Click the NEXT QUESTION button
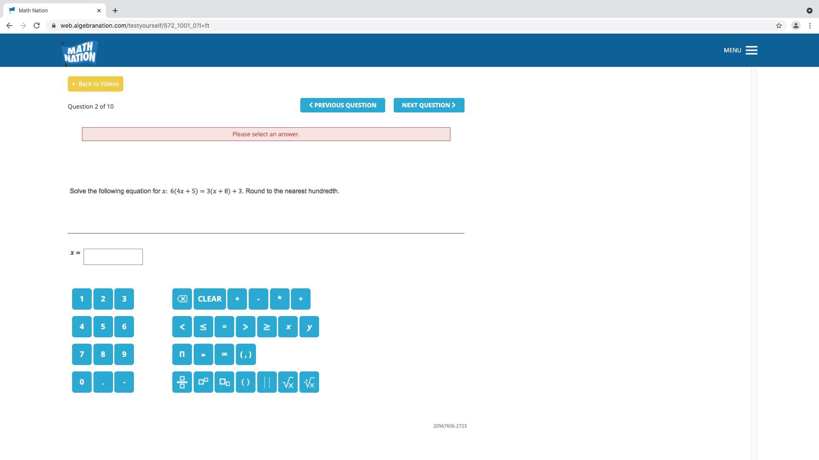 (x=429, y=105)
